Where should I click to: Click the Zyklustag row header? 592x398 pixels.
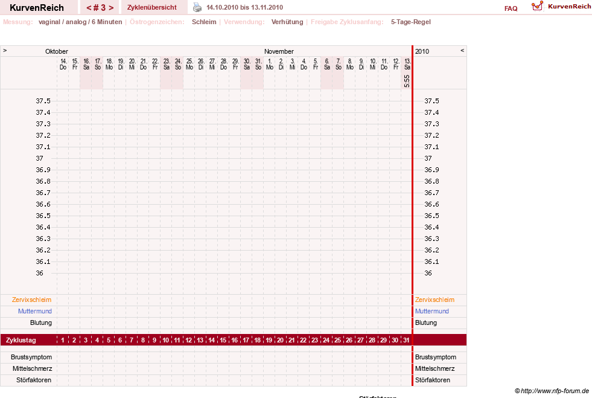tap(21, 340)
